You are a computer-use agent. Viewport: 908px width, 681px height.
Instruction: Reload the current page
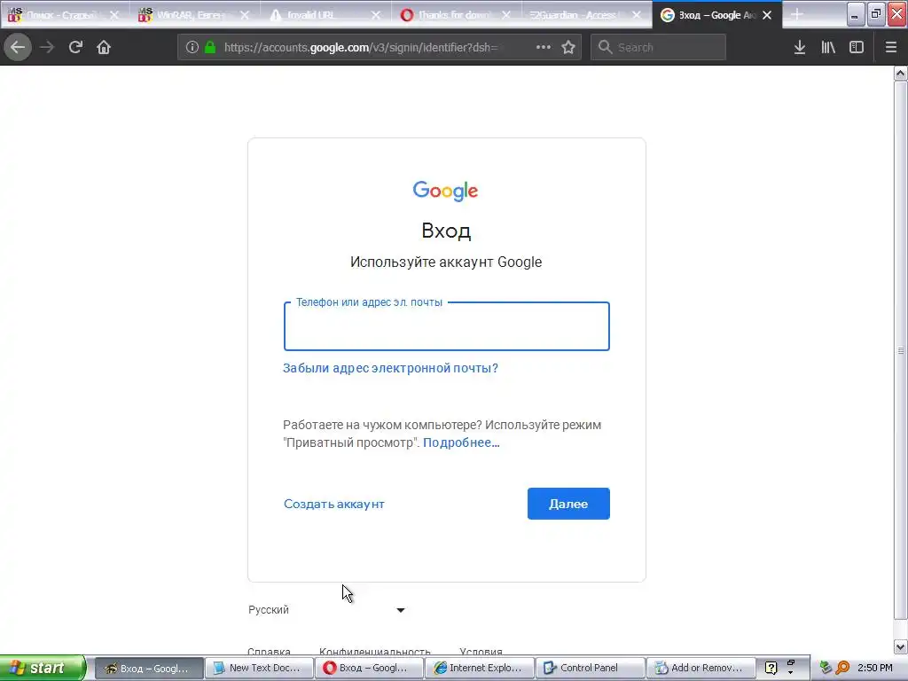coord(75,48)
